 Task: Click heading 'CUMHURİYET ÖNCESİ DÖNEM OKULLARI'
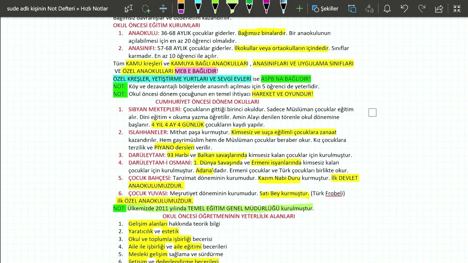tap(207, 102)
